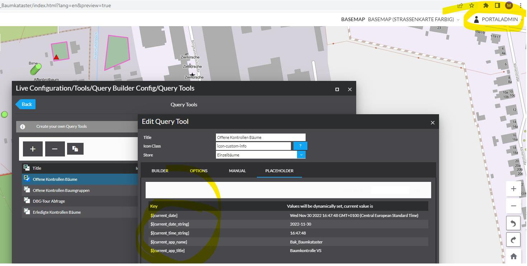Open the browser three-dot menu

(x=521, y=5)
